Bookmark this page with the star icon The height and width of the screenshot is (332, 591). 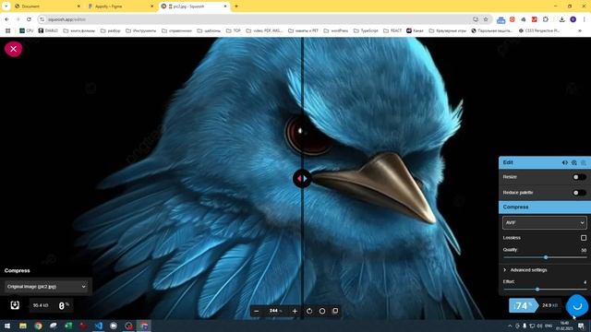click(486, 19)
